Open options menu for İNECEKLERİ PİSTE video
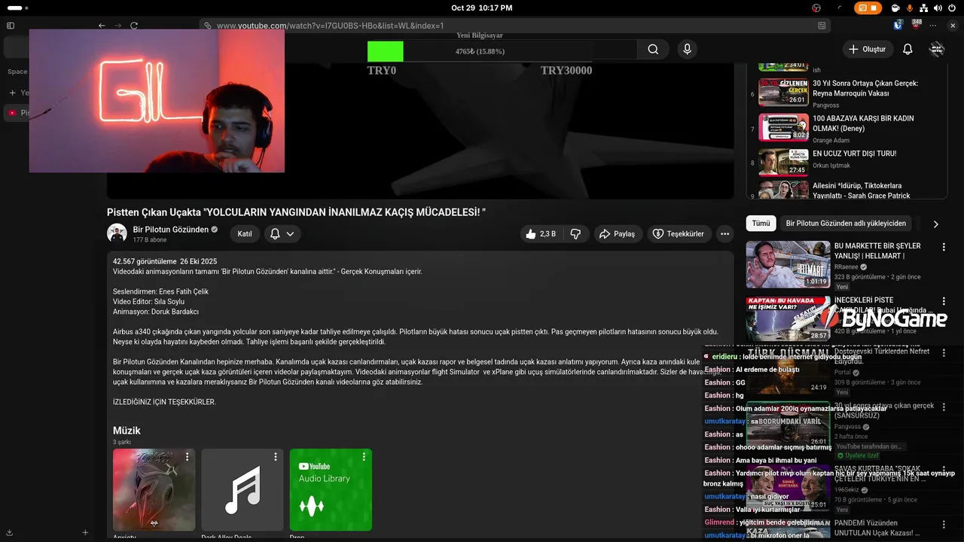 point(944,301)
